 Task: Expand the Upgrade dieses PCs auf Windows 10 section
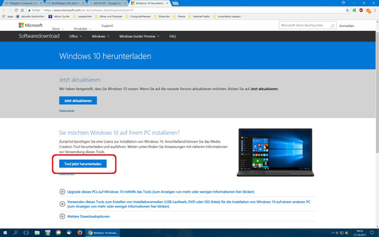(161, 191)
